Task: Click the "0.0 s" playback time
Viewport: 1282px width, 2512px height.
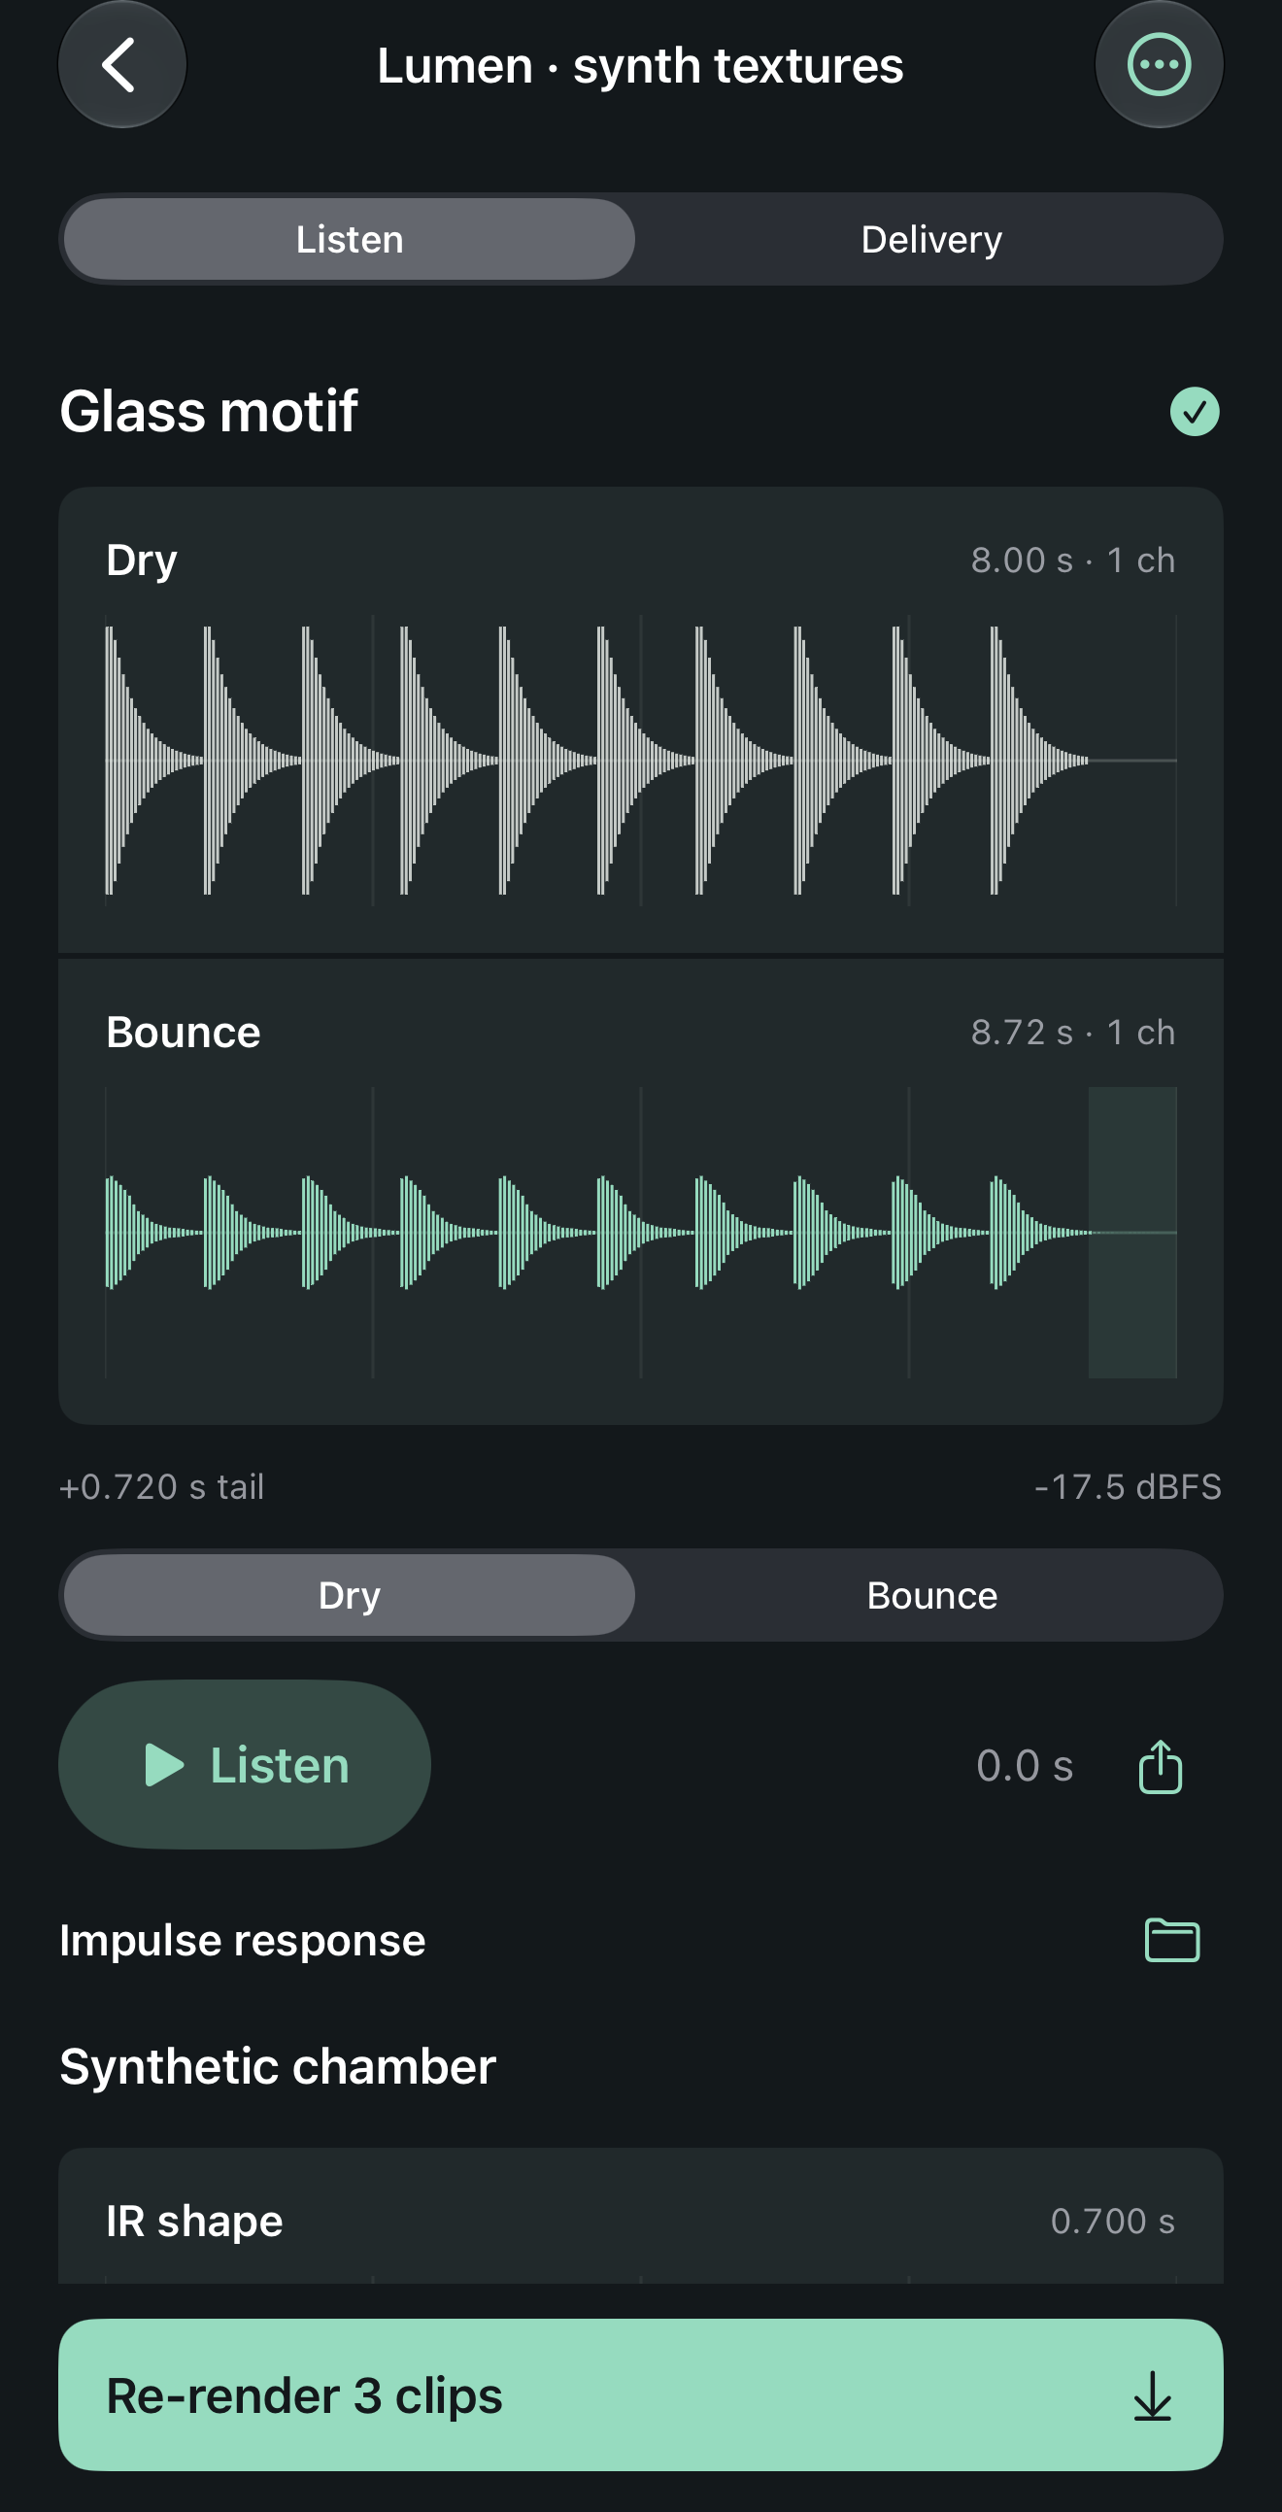Action: (1025, 1765)
